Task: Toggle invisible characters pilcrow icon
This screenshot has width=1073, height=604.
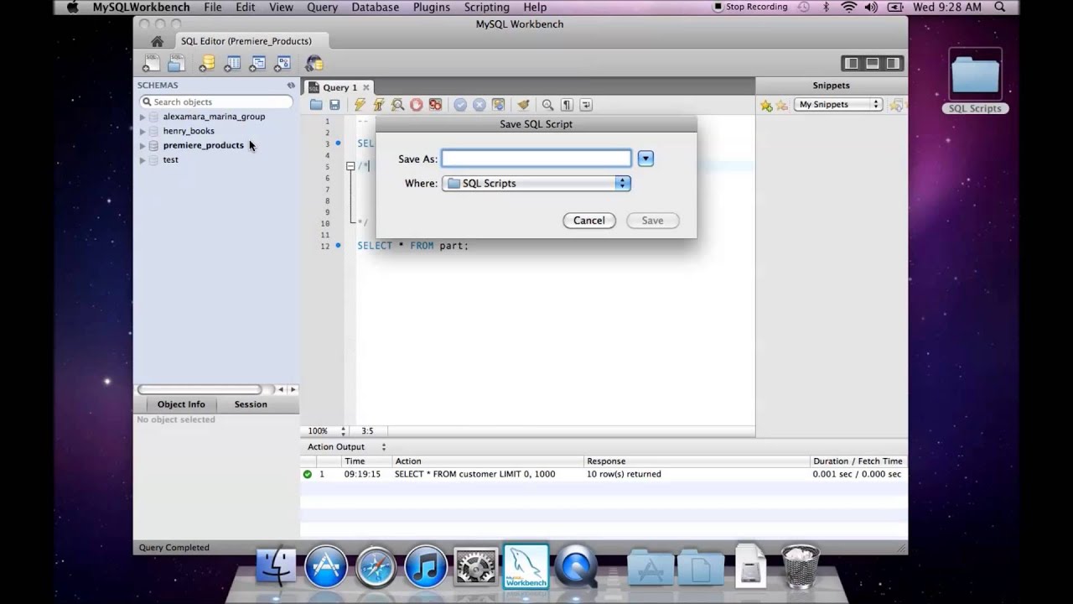Action: (567, 105)
